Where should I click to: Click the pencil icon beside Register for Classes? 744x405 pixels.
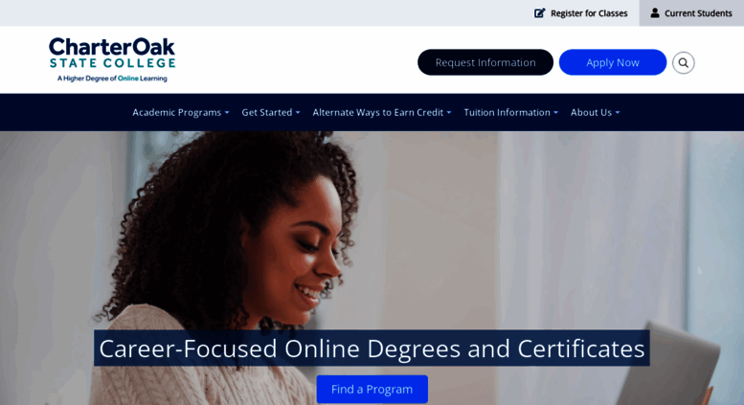pos(539,13)
